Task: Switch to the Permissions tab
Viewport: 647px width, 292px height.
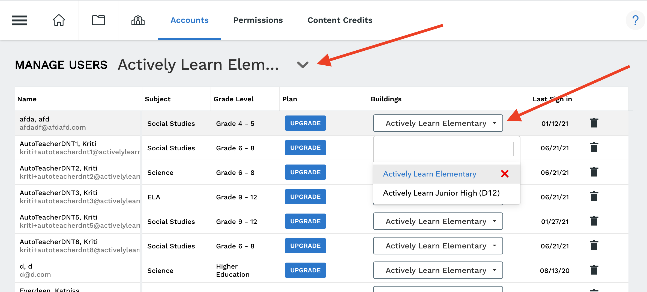Action: (x=258, y=20)
